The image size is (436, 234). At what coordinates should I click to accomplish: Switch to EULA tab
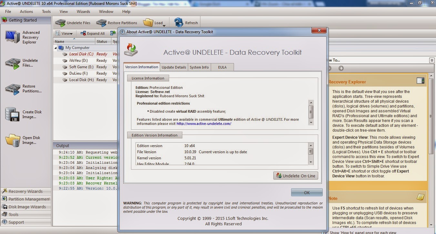[x=222, y=67]
